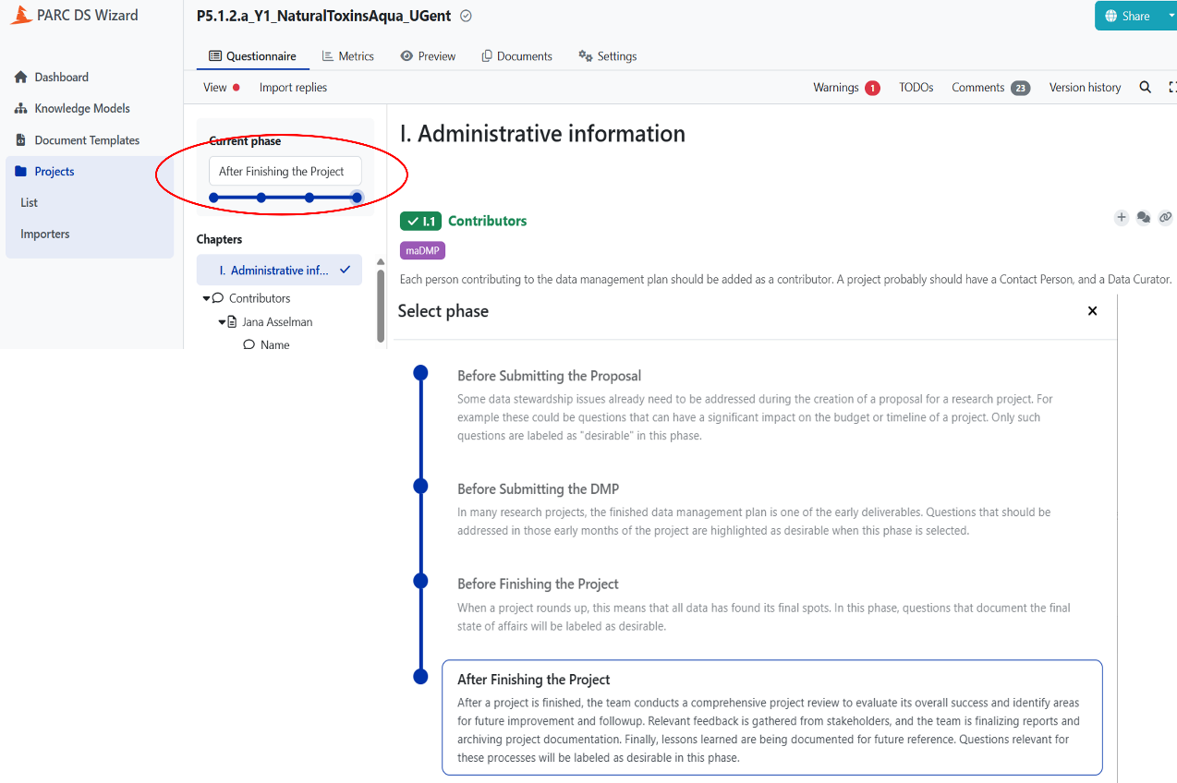
Task: Switch to the Documents tab
Action: point(516,56)
